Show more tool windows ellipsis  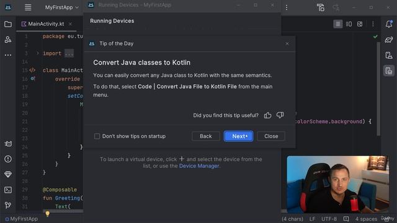point(8,55)
